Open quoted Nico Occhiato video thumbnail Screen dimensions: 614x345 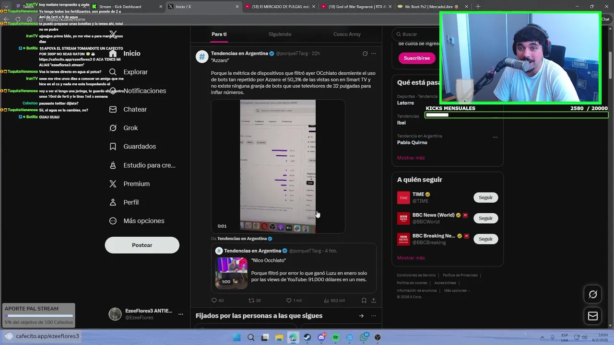231,273
